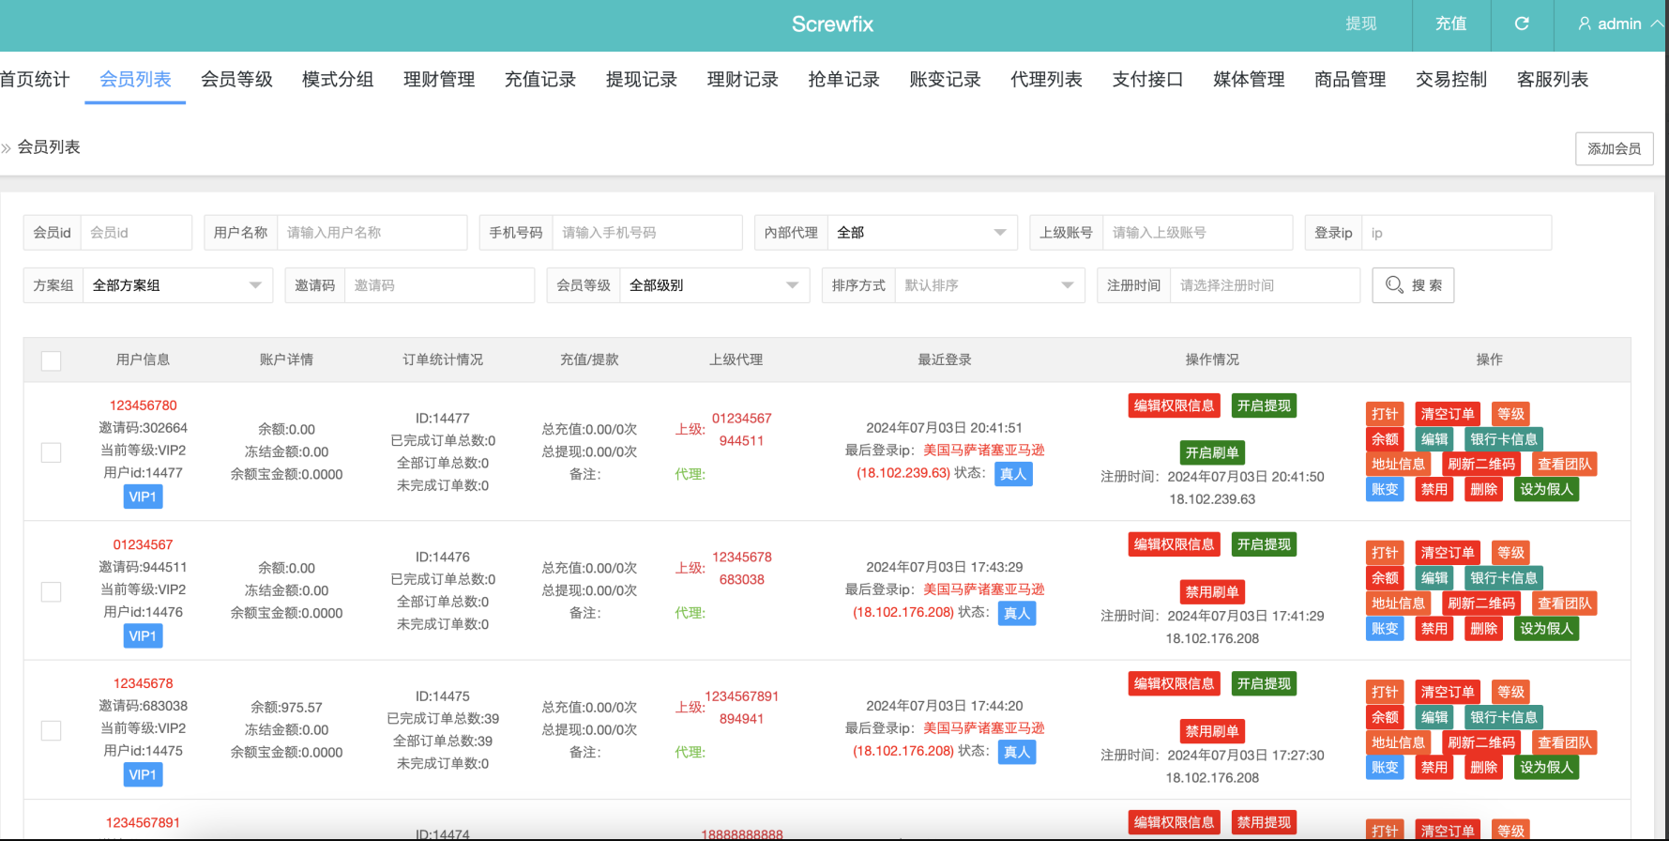The width and height of the screenshot is (1669, 841).
Task: Click 清空订单 for user 123456780
Action: pos(1448,414)
